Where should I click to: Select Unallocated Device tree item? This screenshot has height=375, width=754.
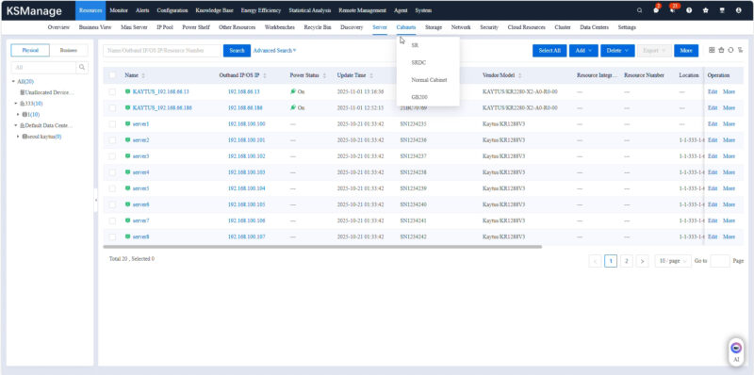tap(47, 92)
